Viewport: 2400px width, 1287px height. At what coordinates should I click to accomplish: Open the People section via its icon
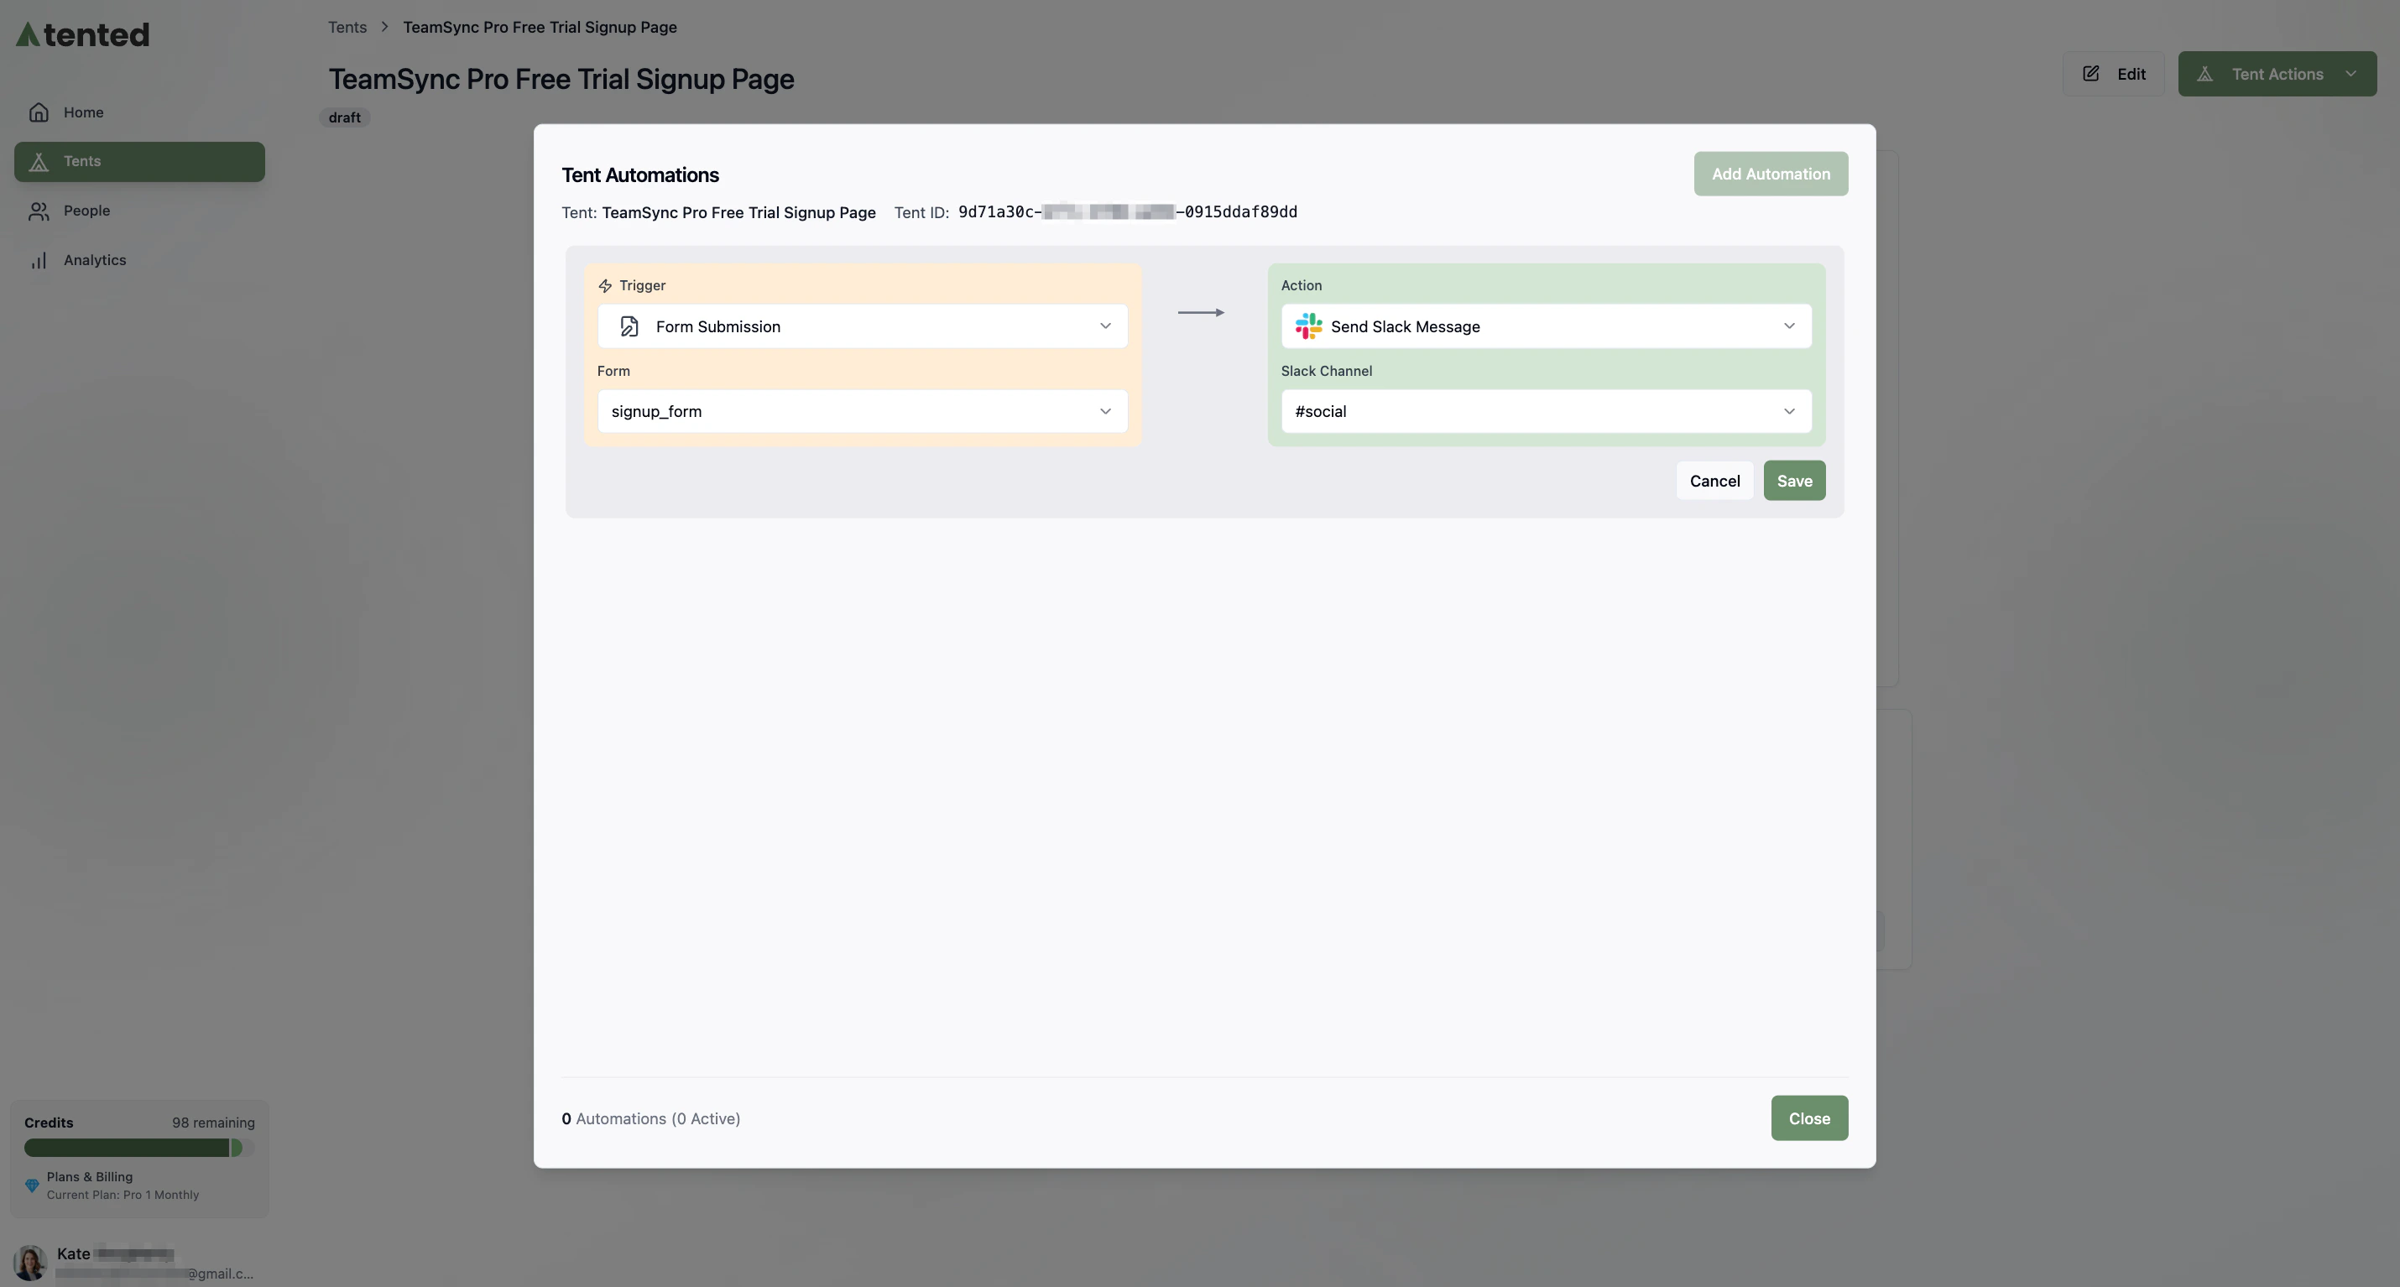coord(39,211)
